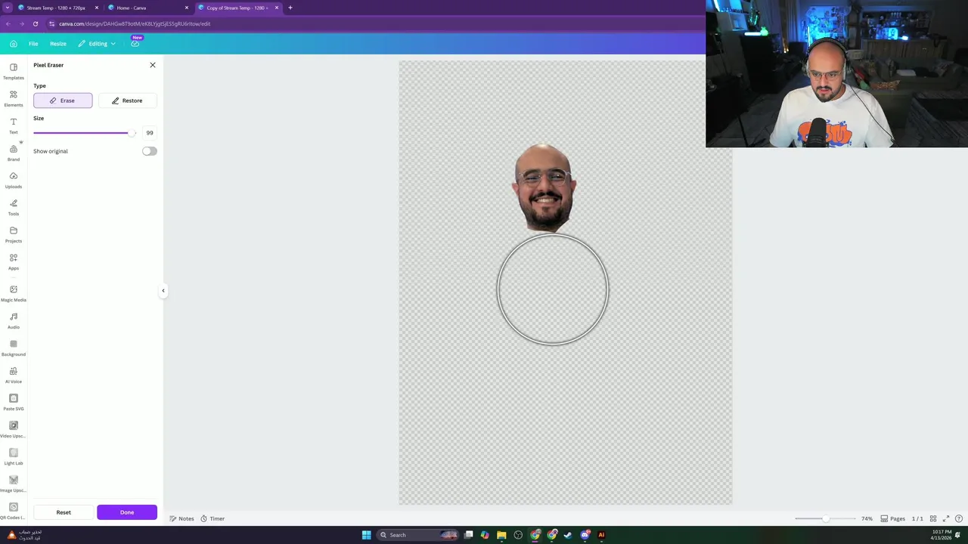
Task: Erase on the face image in canvas
Action: (544, 187)
